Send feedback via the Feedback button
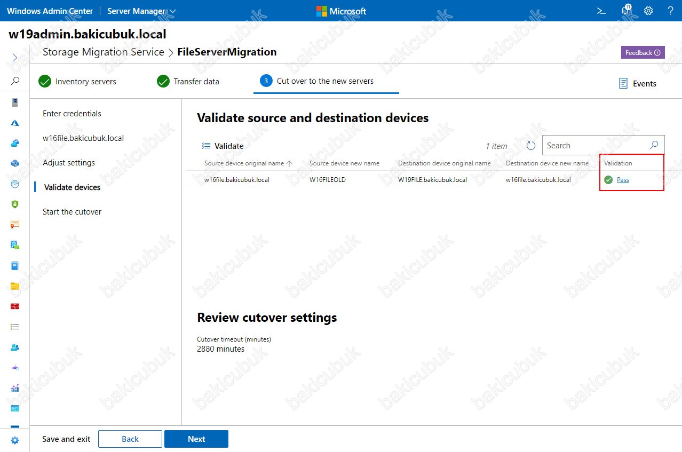This screenshot has height=452, width=682. point(643,52)
